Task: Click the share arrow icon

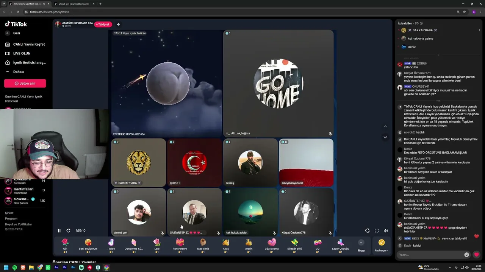Action: [118, 25]
